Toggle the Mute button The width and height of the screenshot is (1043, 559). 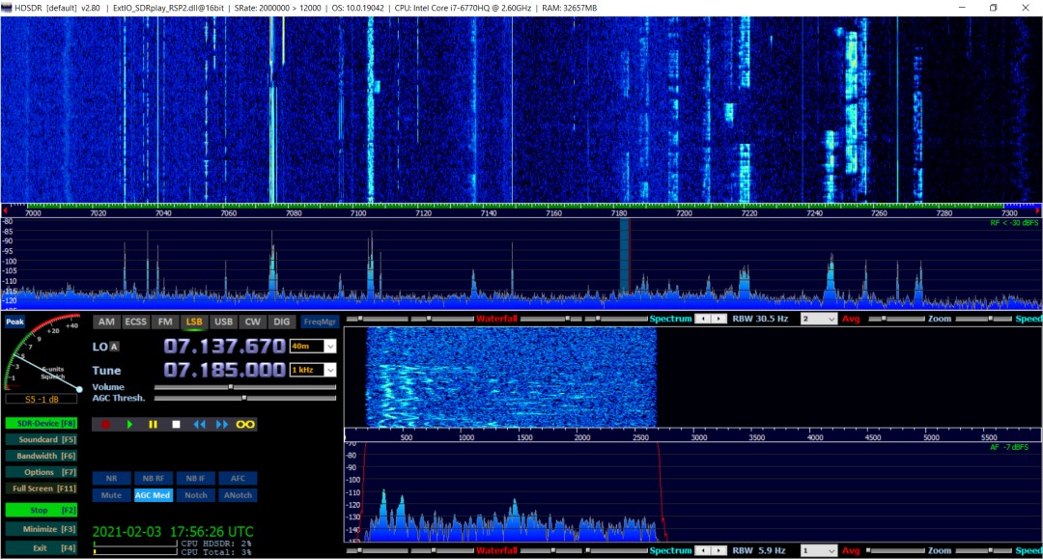[112, 495]
